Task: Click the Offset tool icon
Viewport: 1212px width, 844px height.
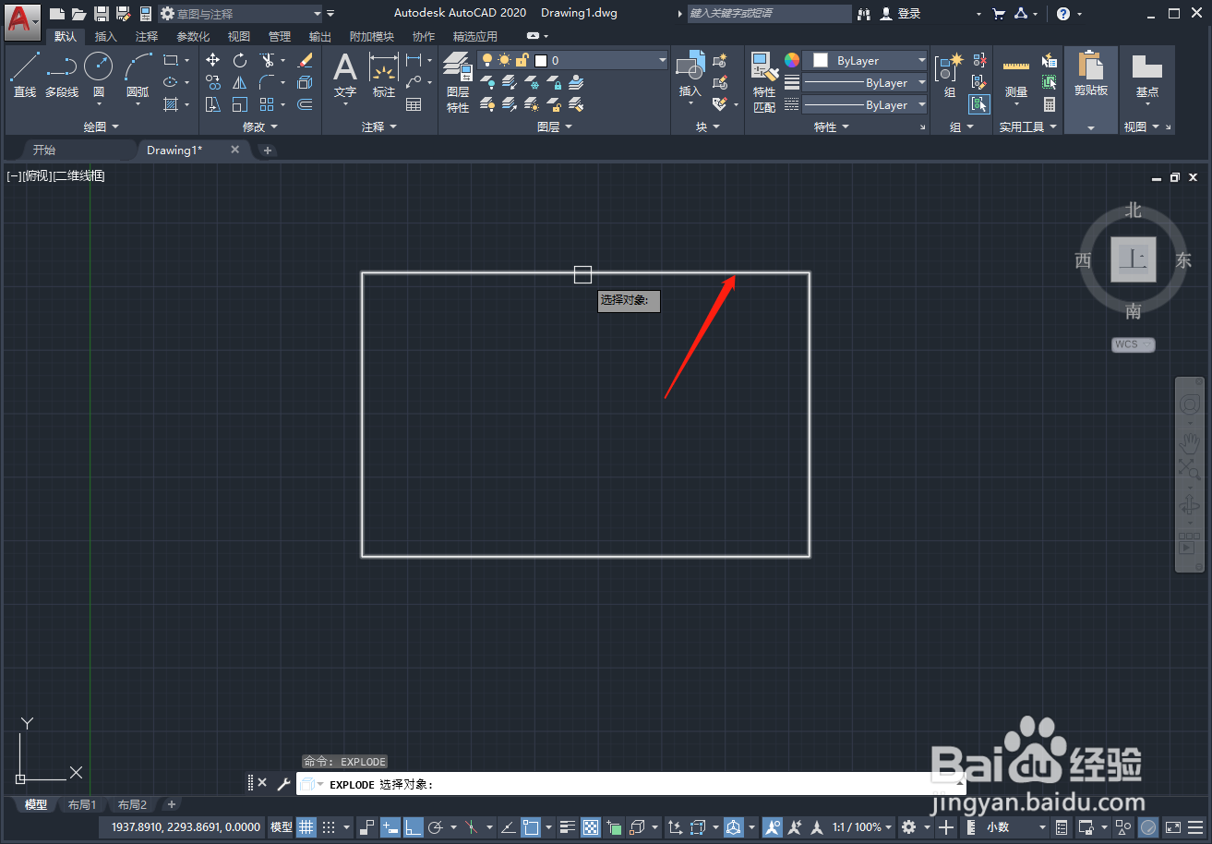Action: pos(306,104)
